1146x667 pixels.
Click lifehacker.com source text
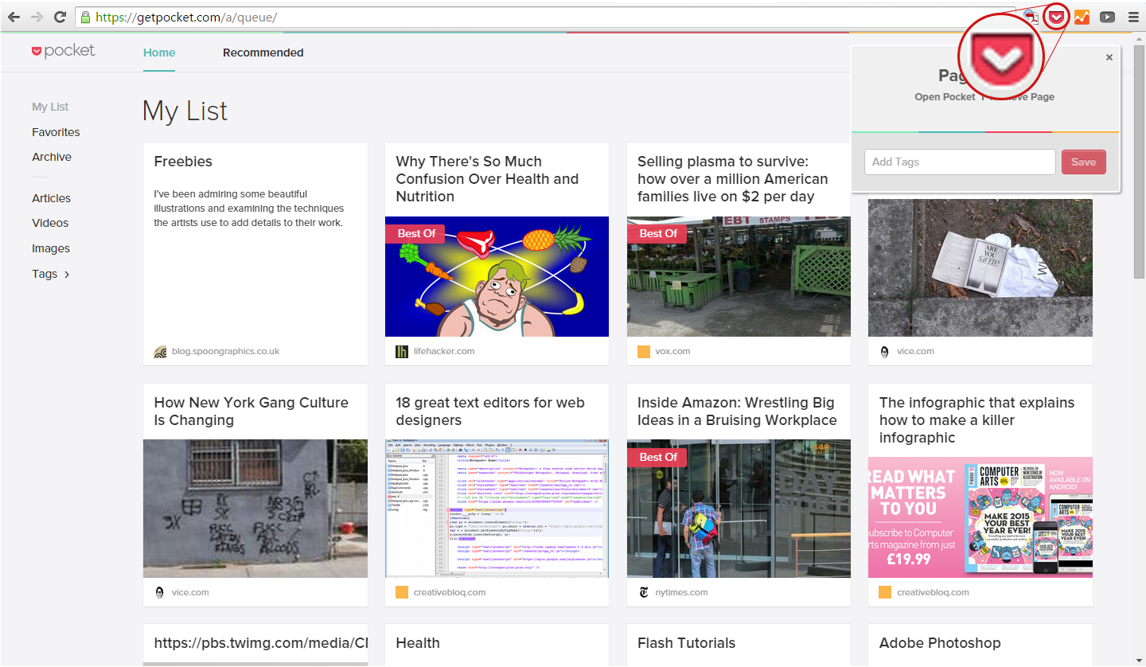coord(444,351)
